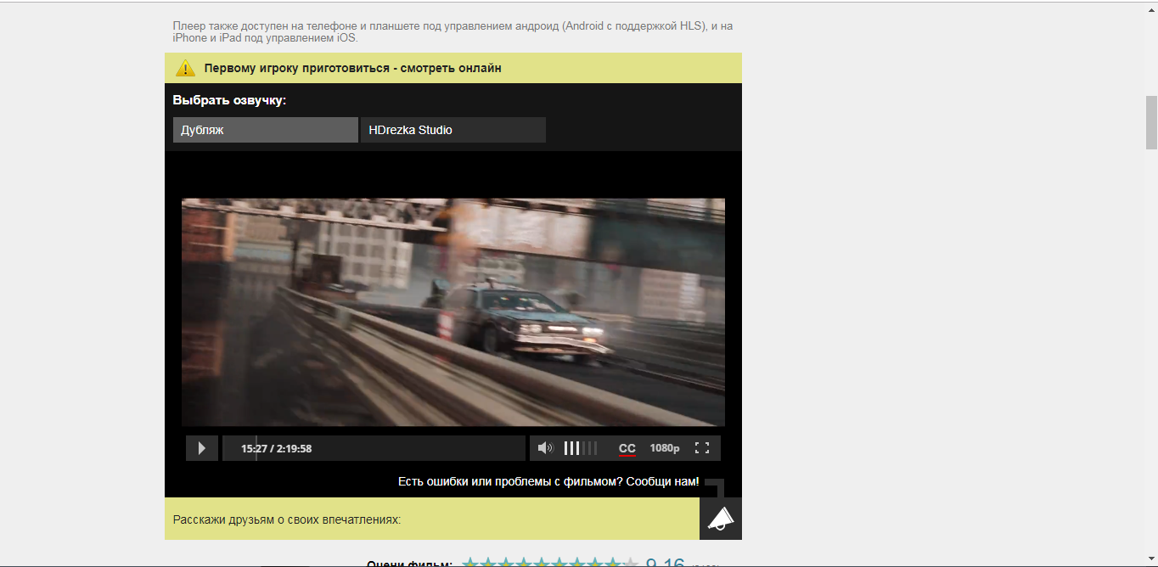This screenshot has height=567, width=1158.
Task: Click the Выбрать озвучку label
Action: click(229, 100)
